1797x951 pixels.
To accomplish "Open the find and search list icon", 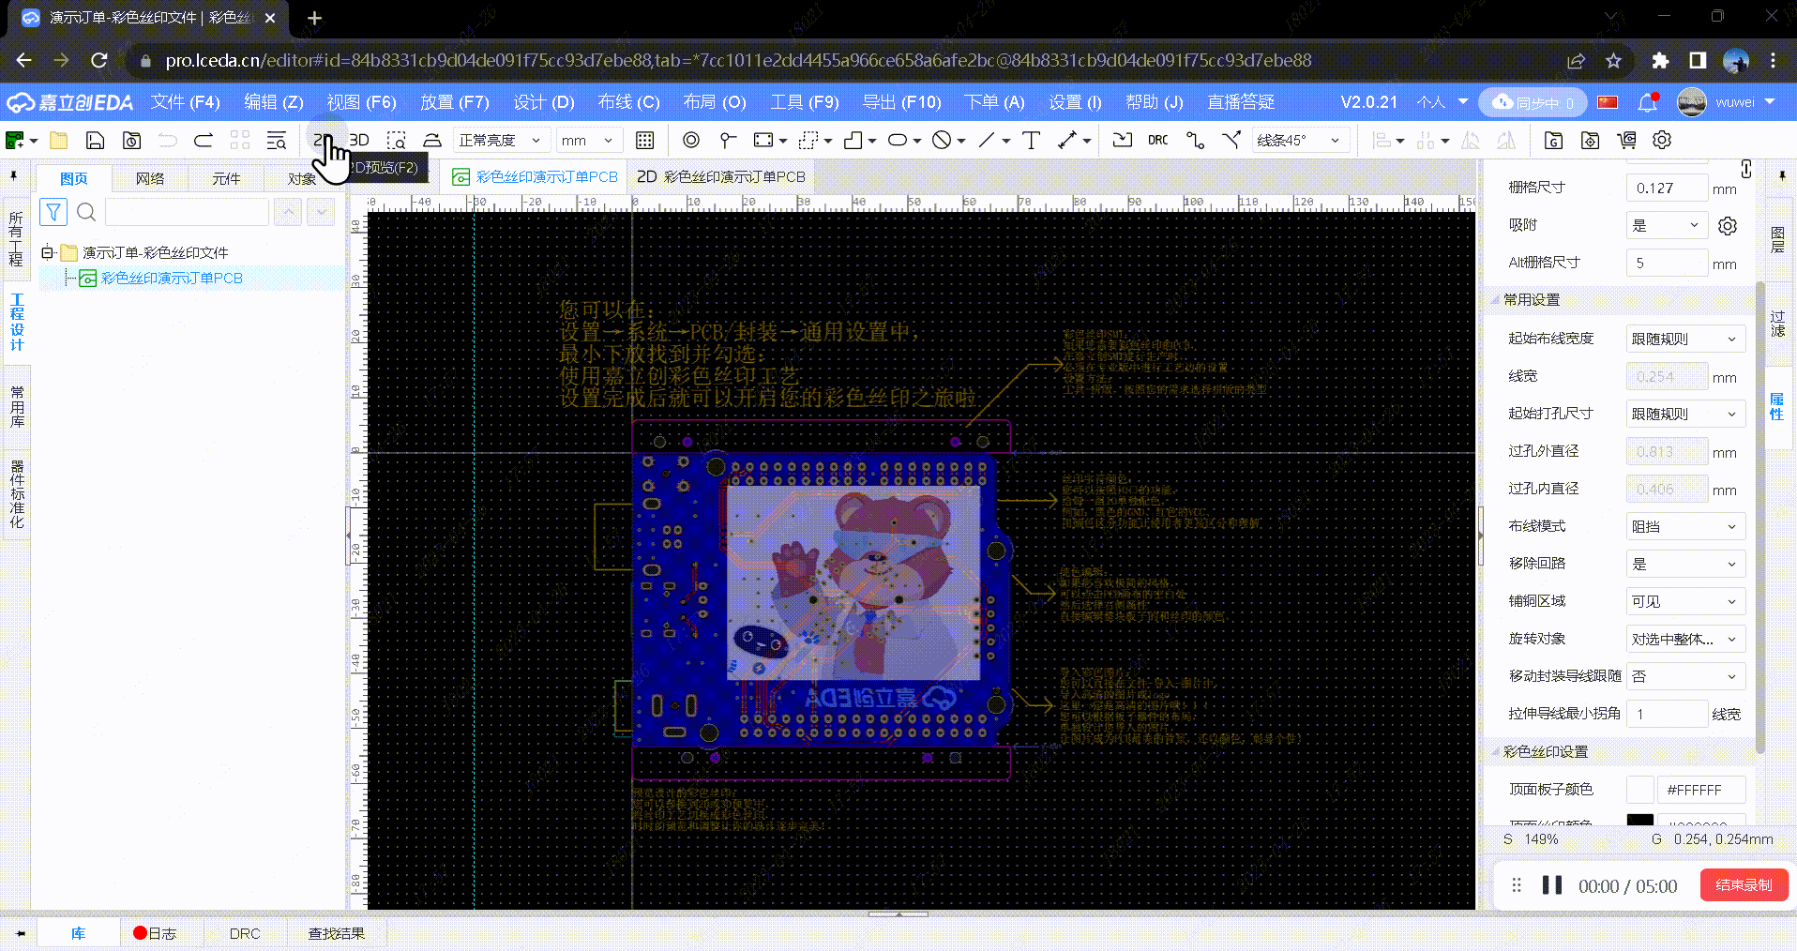I will pos(277,141).
